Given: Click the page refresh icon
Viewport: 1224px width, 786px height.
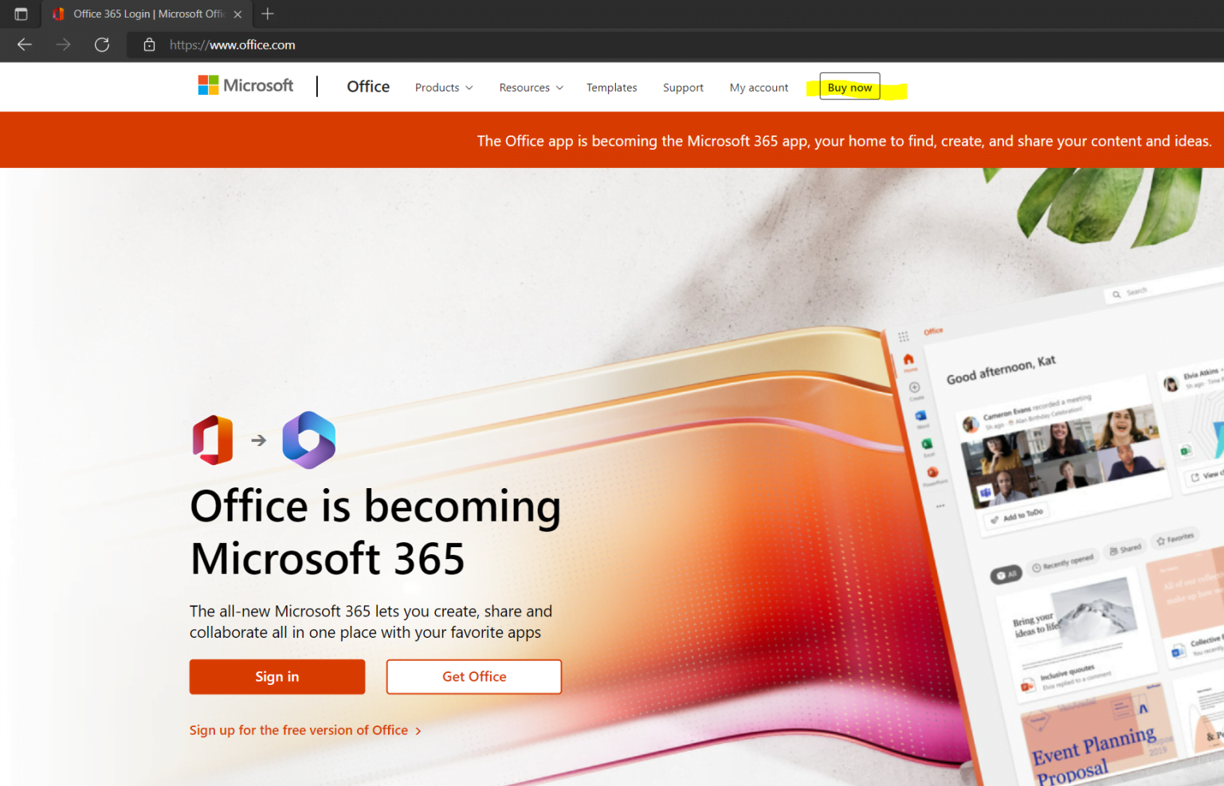Looking at the screenshot, I should tap(102, 45).
